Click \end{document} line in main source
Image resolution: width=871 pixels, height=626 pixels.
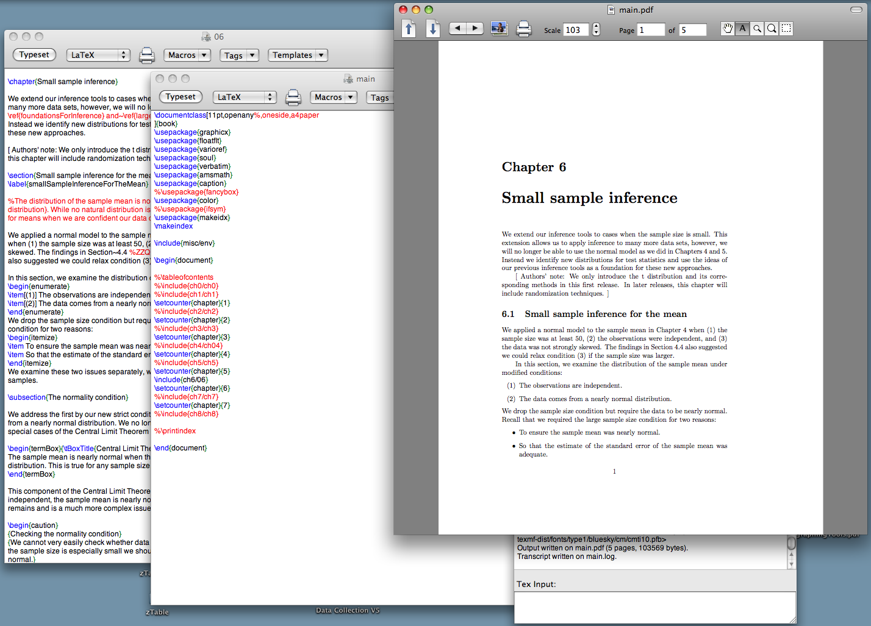[181, 448]
